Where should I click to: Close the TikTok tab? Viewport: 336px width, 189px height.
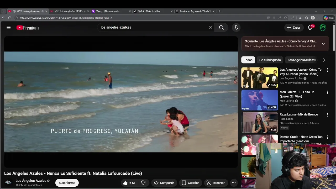click(172, 11)
